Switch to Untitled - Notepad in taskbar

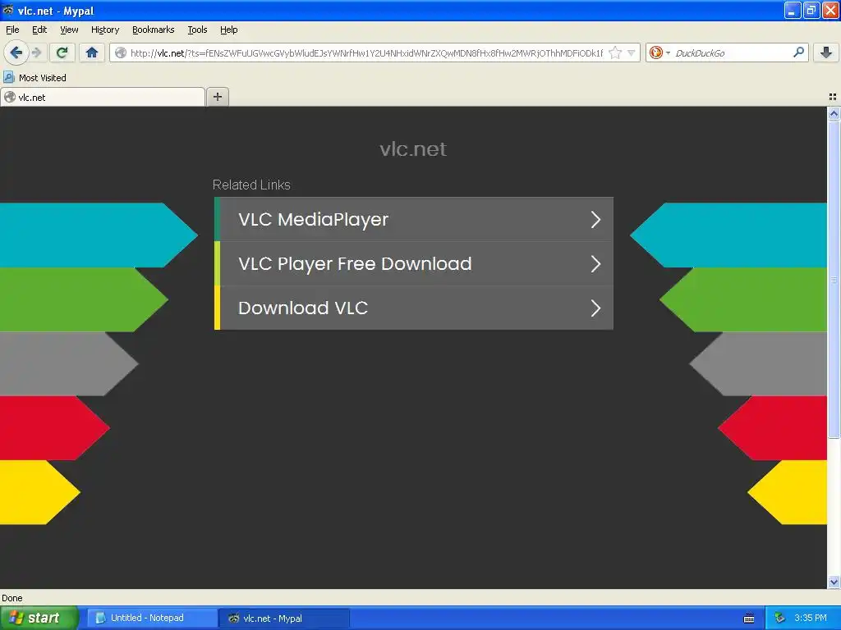pyautogui.click(x=152, y=618)
